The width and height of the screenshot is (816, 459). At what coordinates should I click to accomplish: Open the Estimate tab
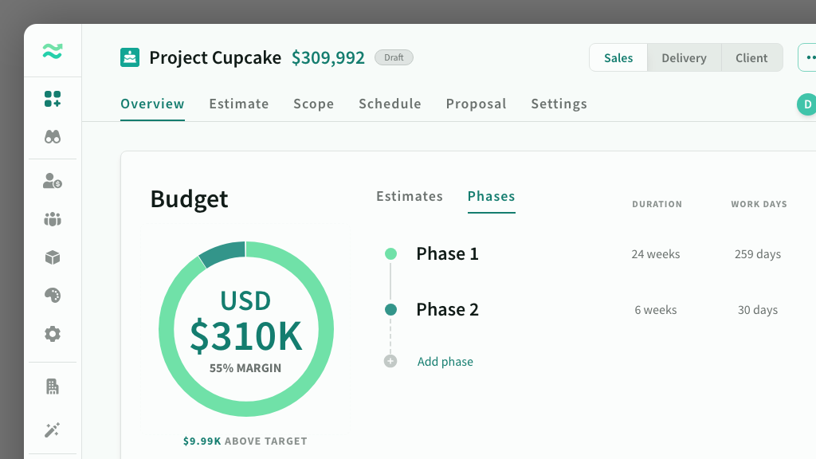(x=239, y=104)
